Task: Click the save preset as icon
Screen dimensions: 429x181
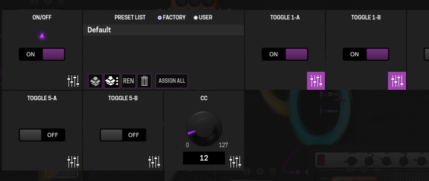Action: (x=112, y=81)
